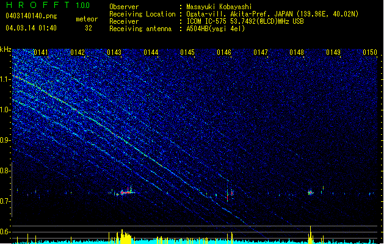Click the 'Receiving Location' label
This screenshot has width=384, height=244.
point(142,14)
